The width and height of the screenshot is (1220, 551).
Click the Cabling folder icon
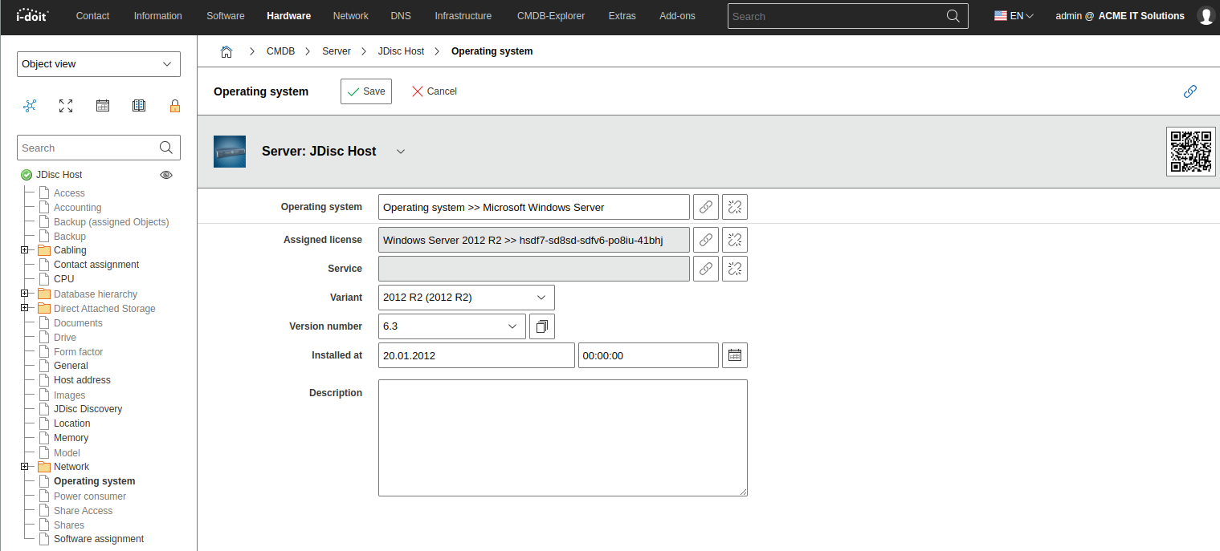(44, 250)
